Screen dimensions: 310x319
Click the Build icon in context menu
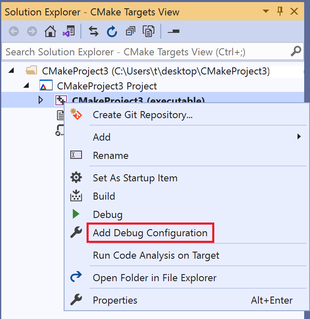76,195
